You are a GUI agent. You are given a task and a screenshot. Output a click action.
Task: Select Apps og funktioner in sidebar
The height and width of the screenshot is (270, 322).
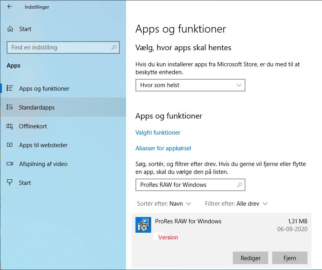63,88
